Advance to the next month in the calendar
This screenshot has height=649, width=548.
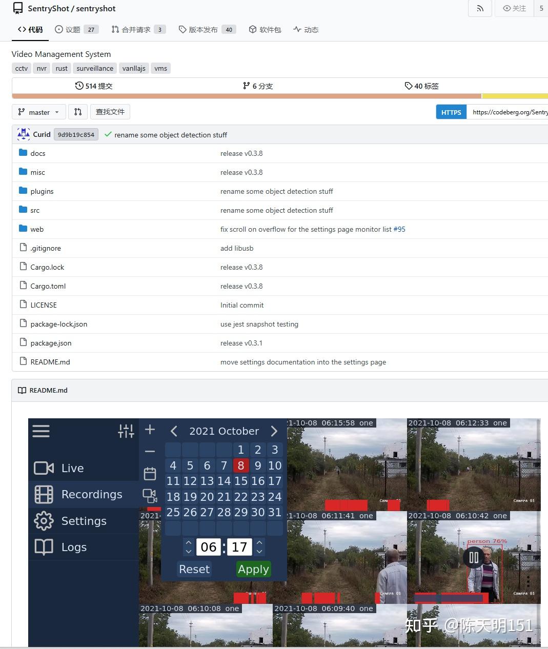(x=274, y=431)
